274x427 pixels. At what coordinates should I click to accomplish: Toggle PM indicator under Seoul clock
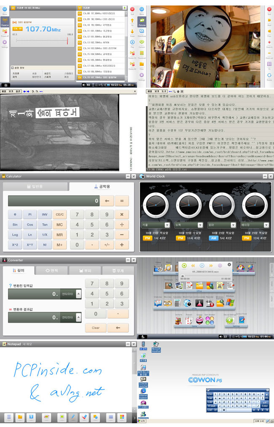148,238
